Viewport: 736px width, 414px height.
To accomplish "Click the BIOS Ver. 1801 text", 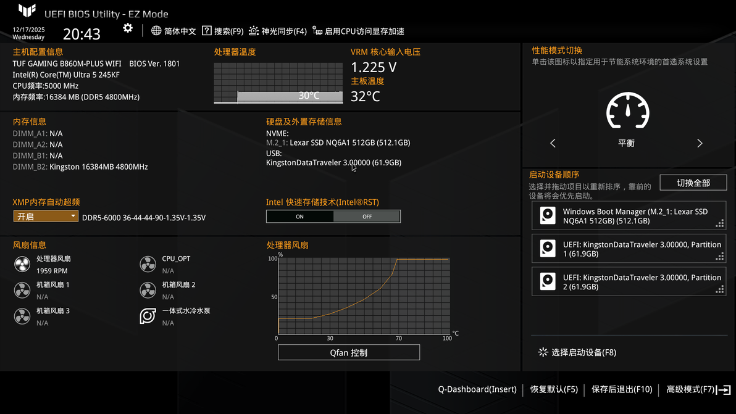I will 154,64.
